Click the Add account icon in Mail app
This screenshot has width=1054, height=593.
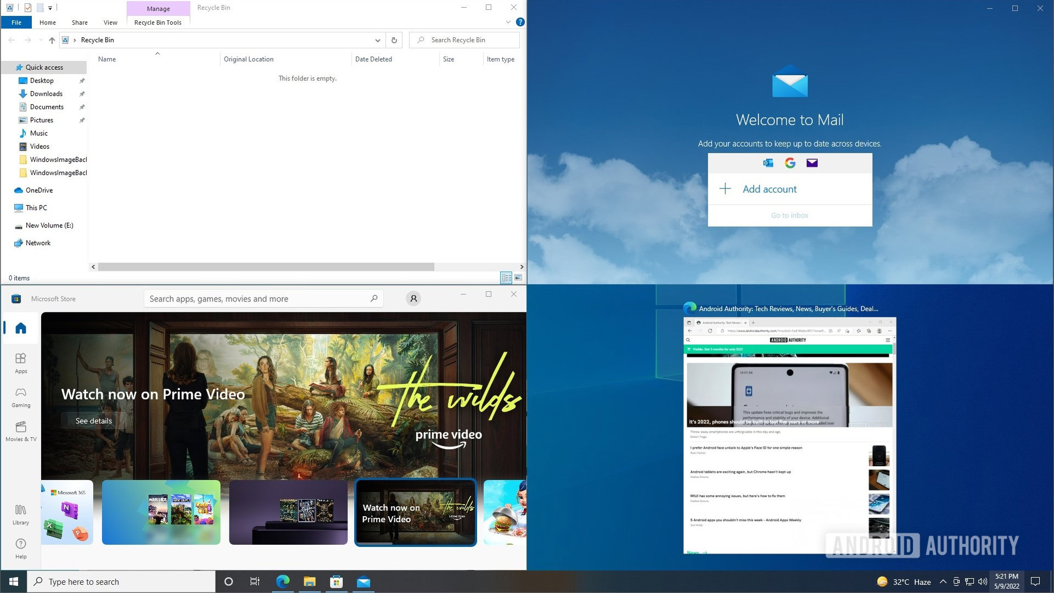(725, 188)
